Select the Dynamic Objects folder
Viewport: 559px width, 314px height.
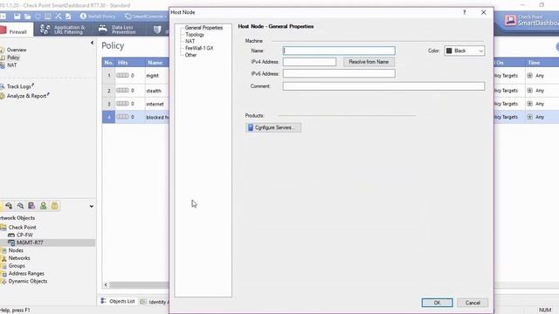(x=28, y=281)
